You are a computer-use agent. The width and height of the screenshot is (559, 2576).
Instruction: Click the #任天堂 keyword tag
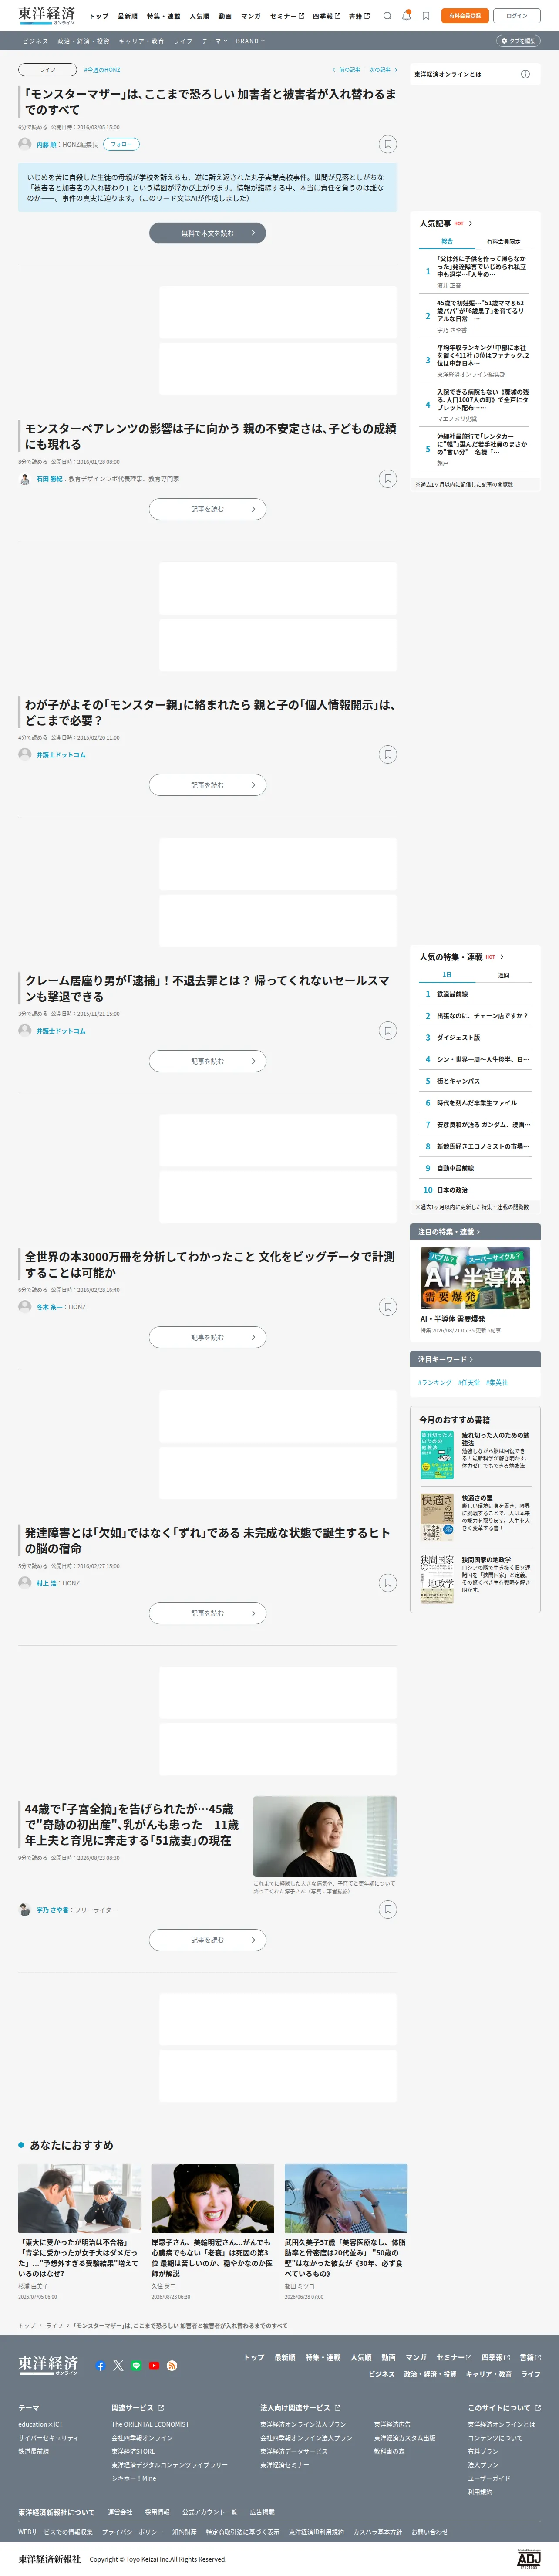click(x=469, y=1382)
